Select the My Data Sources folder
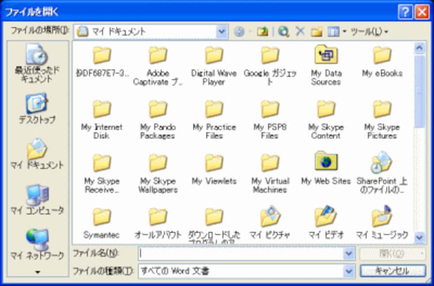Image resolution: width=434 pixels, height=286 pixels. (x=326, y=66)
